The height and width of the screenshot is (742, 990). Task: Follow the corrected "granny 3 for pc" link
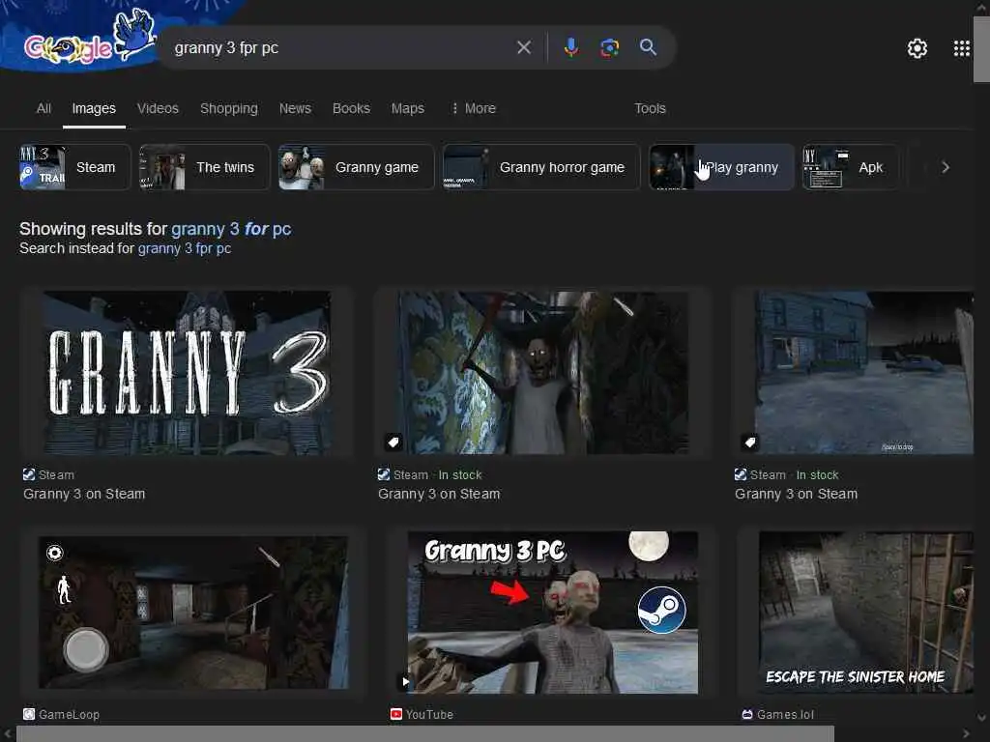coord(231,228)
